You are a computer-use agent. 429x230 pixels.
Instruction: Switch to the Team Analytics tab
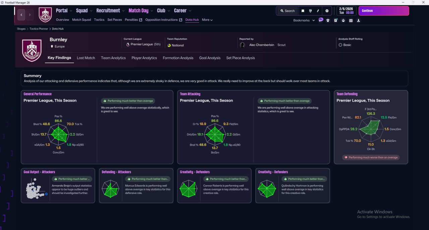click(113, 58)
